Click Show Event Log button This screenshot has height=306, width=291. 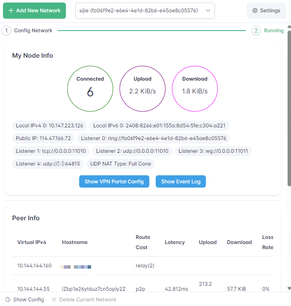[x=181, y=182]
